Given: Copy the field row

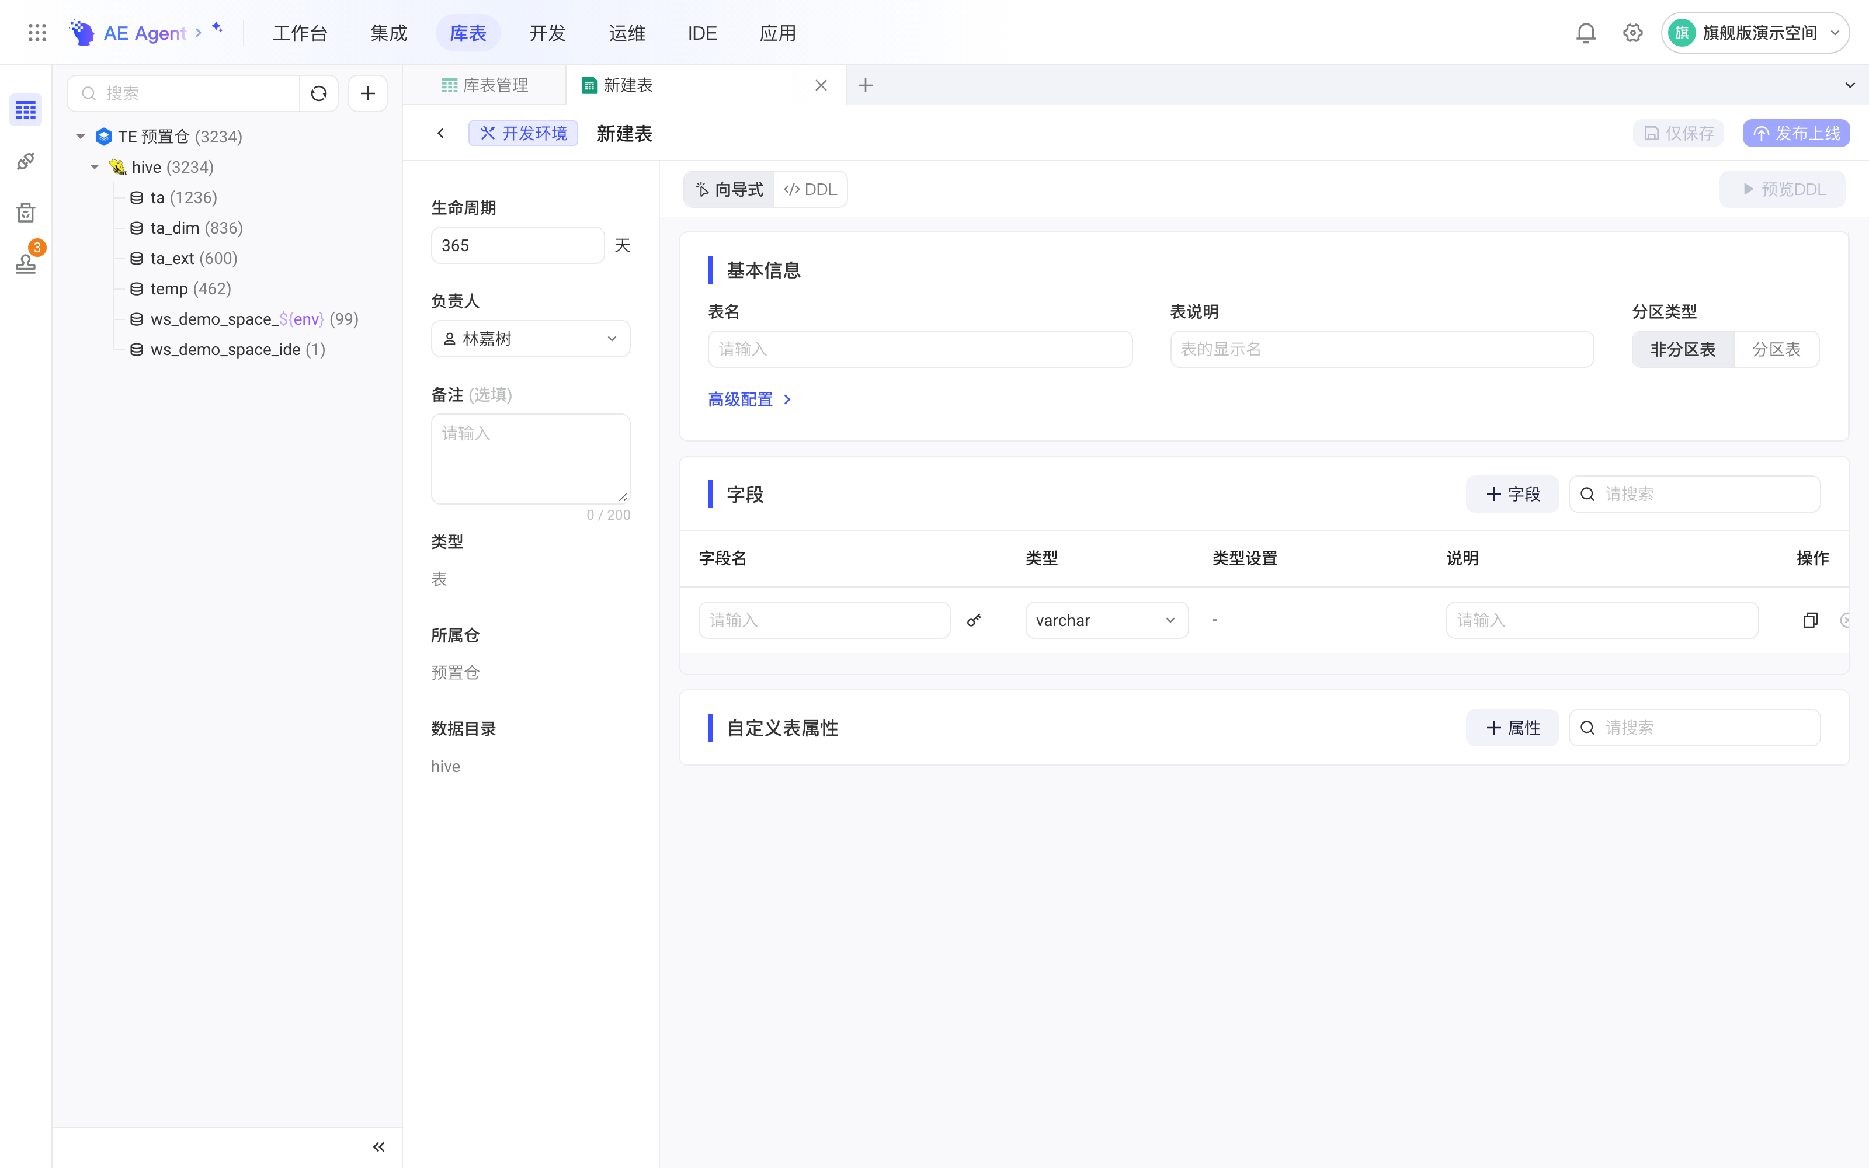Looking at the screenshot, I should click(1811, 620).
